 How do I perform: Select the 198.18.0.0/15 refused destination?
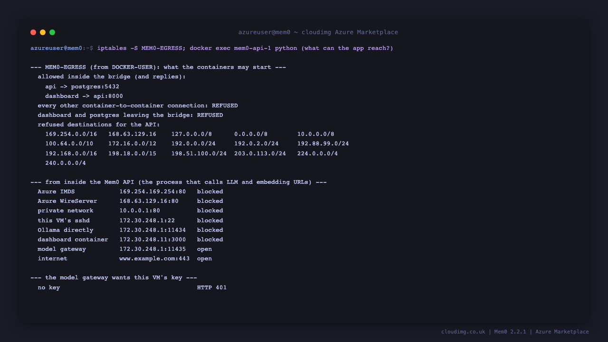132,153
